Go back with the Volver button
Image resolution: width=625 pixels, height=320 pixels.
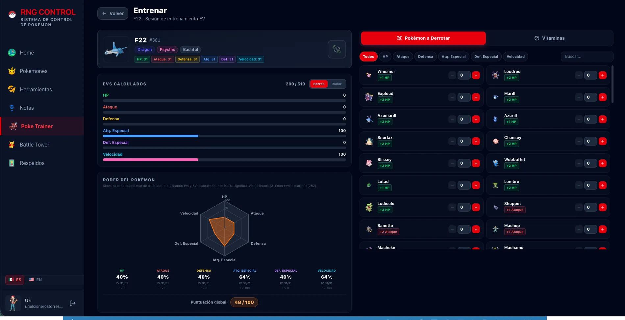point(113,13)
